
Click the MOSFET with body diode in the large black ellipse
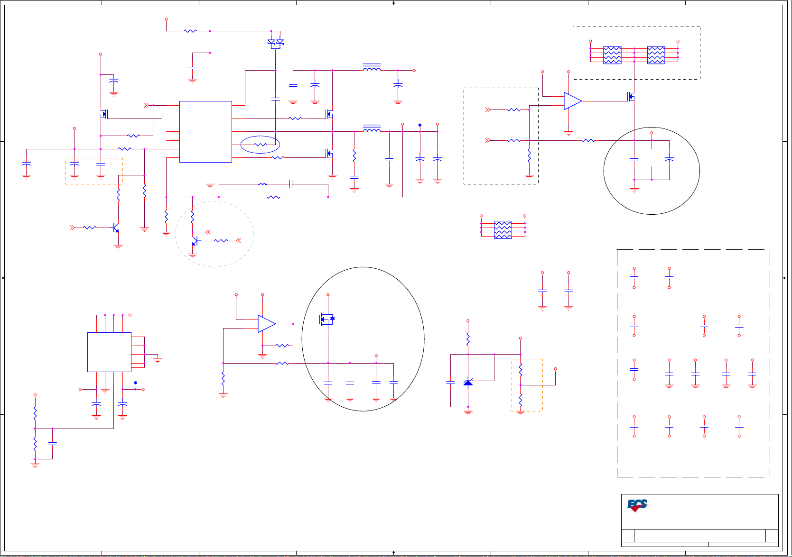[327, 320]
